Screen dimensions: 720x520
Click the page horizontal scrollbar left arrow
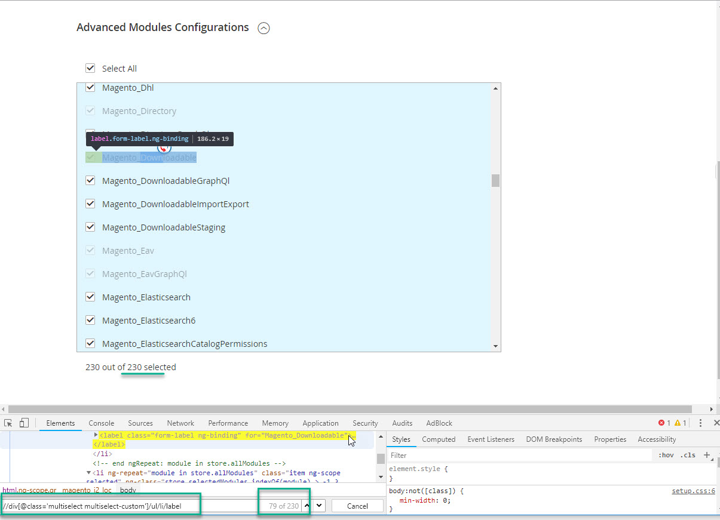point(4,409)
